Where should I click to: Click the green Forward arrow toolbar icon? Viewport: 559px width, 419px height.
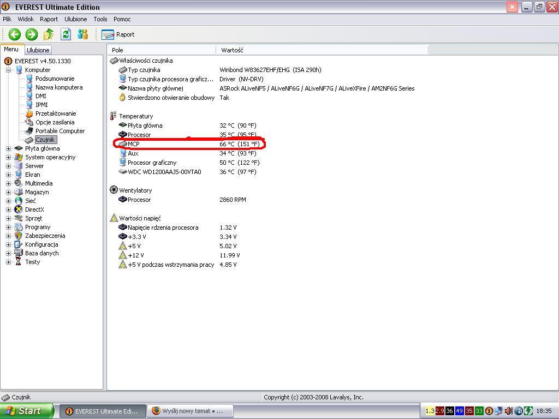coord(31,34)
